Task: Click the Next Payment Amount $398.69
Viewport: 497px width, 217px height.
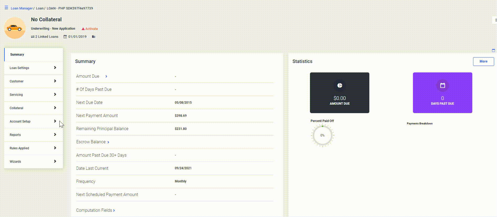Action: tap(180, 116)
